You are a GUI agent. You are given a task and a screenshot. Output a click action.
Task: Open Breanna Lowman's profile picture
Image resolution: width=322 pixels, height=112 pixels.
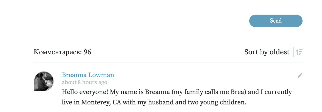(x=44, y=81)
